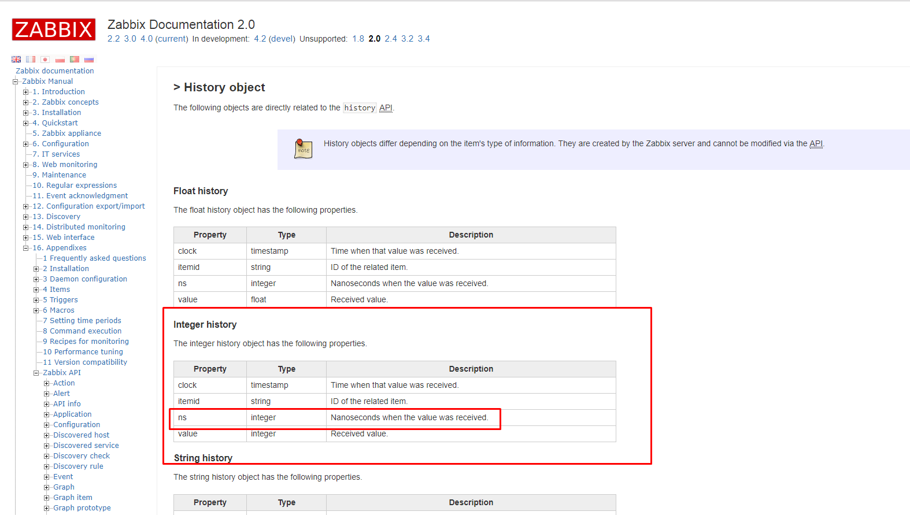The width and height of the screenshot is (910, 515).
Task: Open the Graph item API page
Action: (73, 498)
